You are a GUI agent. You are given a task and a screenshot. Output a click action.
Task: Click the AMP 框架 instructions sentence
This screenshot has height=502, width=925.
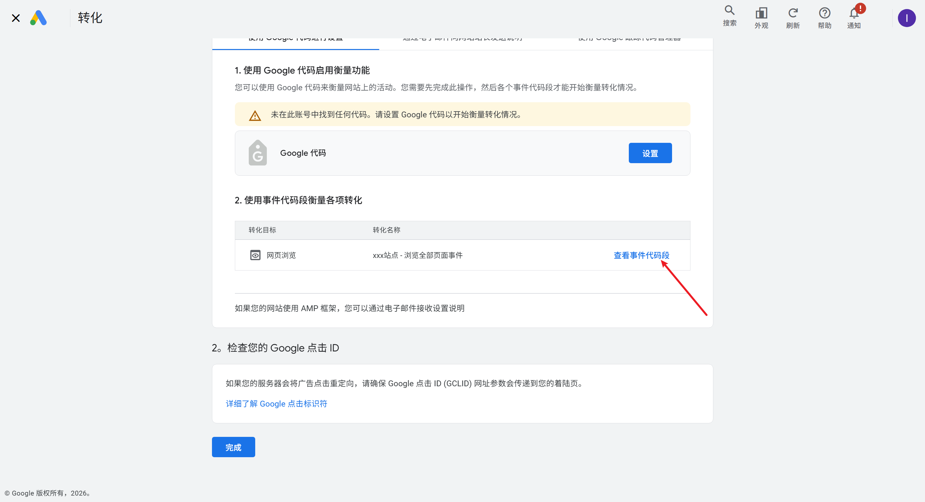(x=349, y=308)
